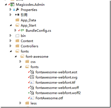Select the Controllers folder label

(29, 46)
